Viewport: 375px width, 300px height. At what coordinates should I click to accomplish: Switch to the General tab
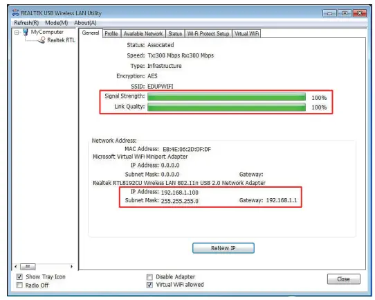[x=91, y=33]
